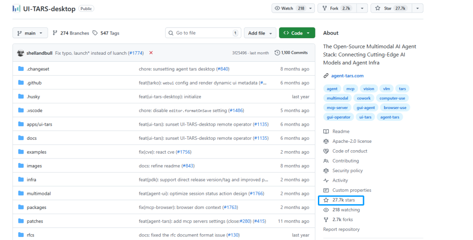Click the apps/ui-tars folder icon

click(x=21, y=124)
